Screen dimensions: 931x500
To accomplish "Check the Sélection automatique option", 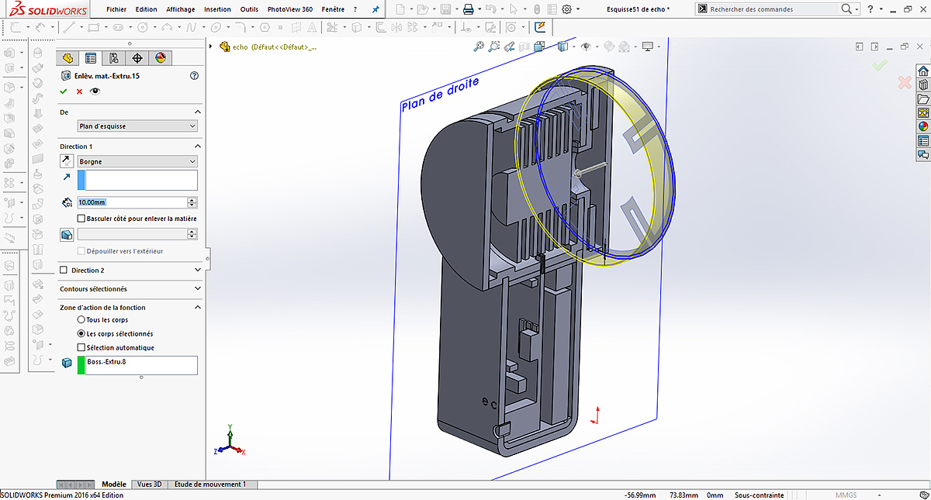I will click(x=81, y=348).
